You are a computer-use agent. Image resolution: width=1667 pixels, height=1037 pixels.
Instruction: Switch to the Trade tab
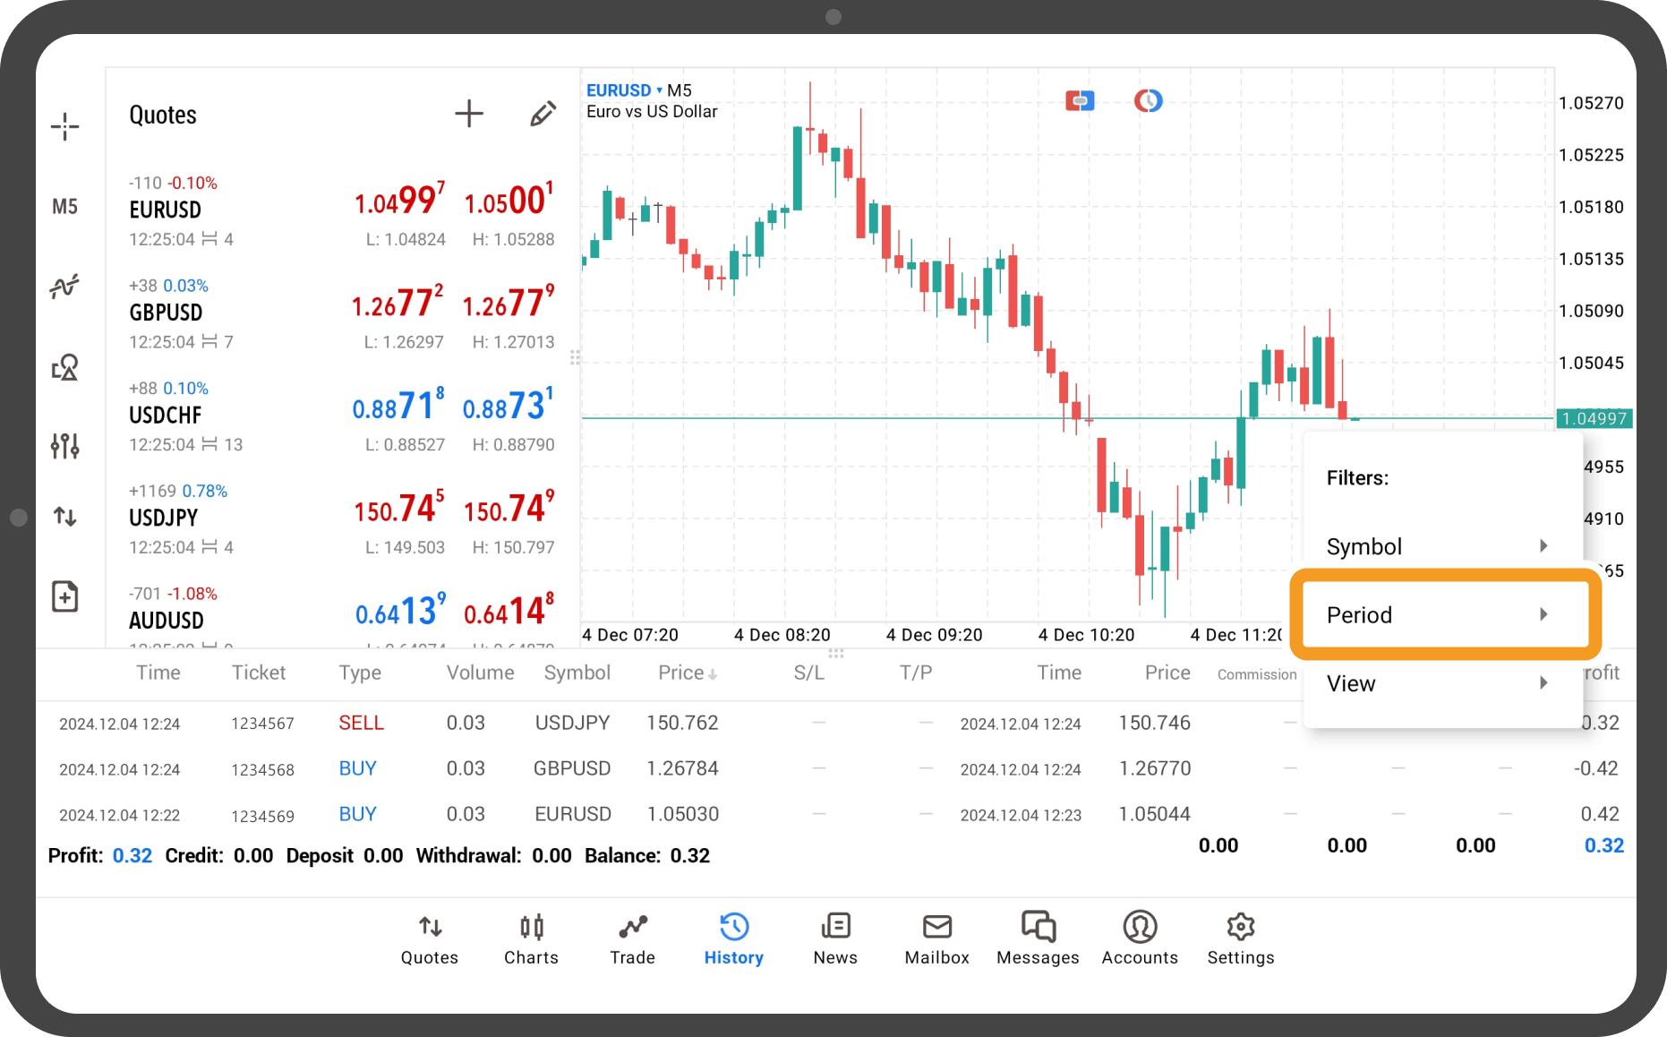click(632, 938)
